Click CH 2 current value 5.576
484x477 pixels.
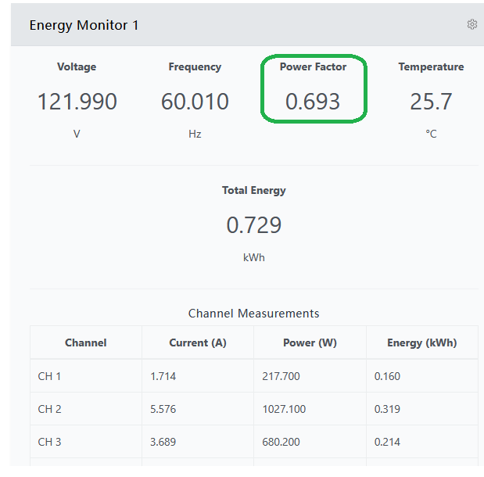(x=163, y=409)
